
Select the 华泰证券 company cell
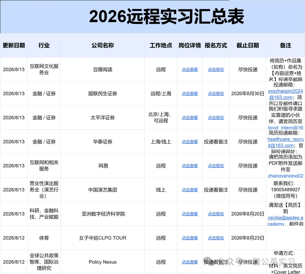pyautogui.click(x=103, y=142)
